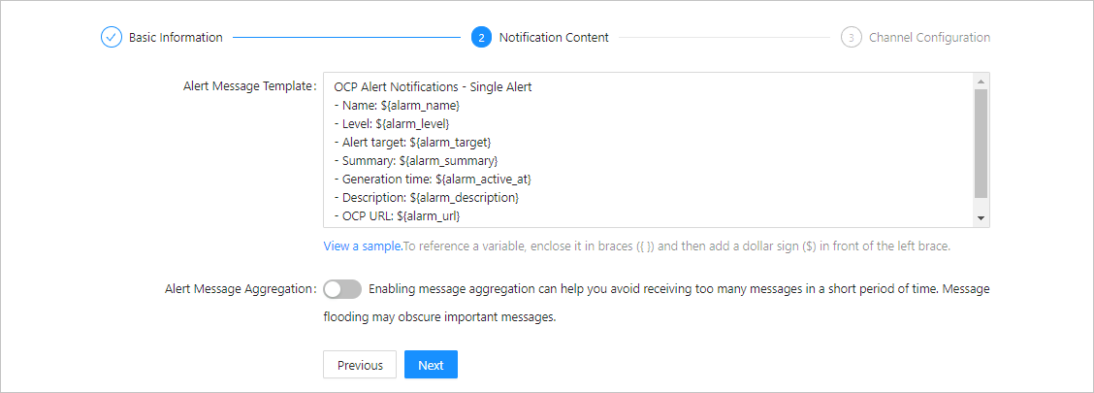Click the Basic Information checkmark step icon

(x=112, y=38)
